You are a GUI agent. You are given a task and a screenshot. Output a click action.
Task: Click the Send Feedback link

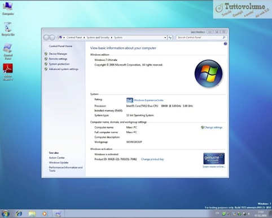point(198,32)
